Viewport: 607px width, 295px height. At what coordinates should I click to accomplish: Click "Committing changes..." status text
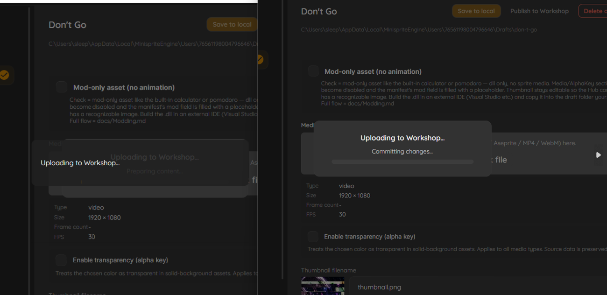[x=402, y=151]
